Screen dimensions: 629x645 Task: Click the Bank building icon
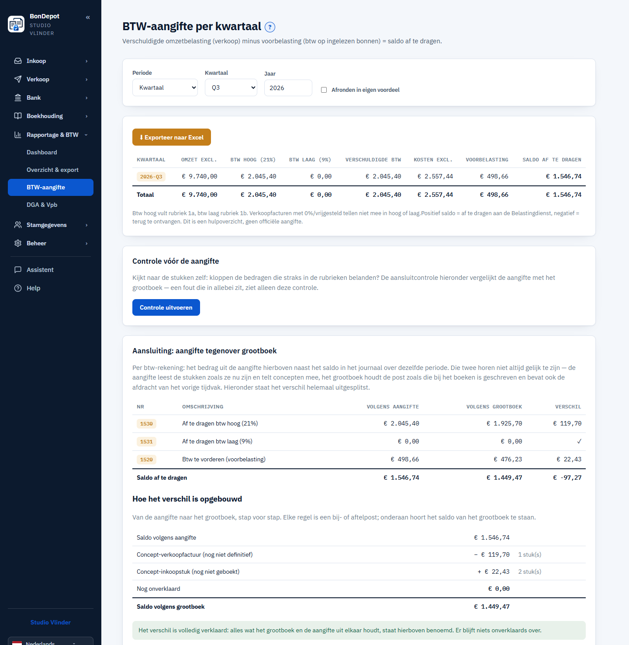18,98
